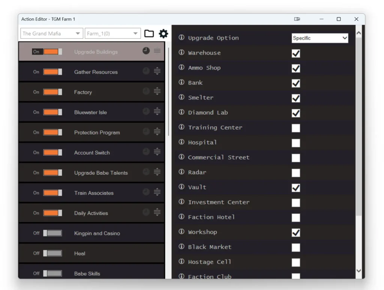Select the Protection Program action row
384x290 pixels.
click(x=91, y=132)
